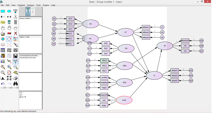Select the Add unique variable tool

tap(15, 17)
